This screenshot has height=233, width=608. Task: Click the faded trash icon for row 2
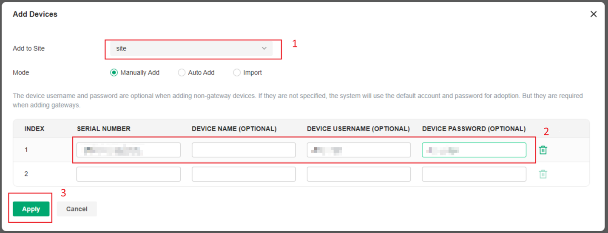coord(543,174)
